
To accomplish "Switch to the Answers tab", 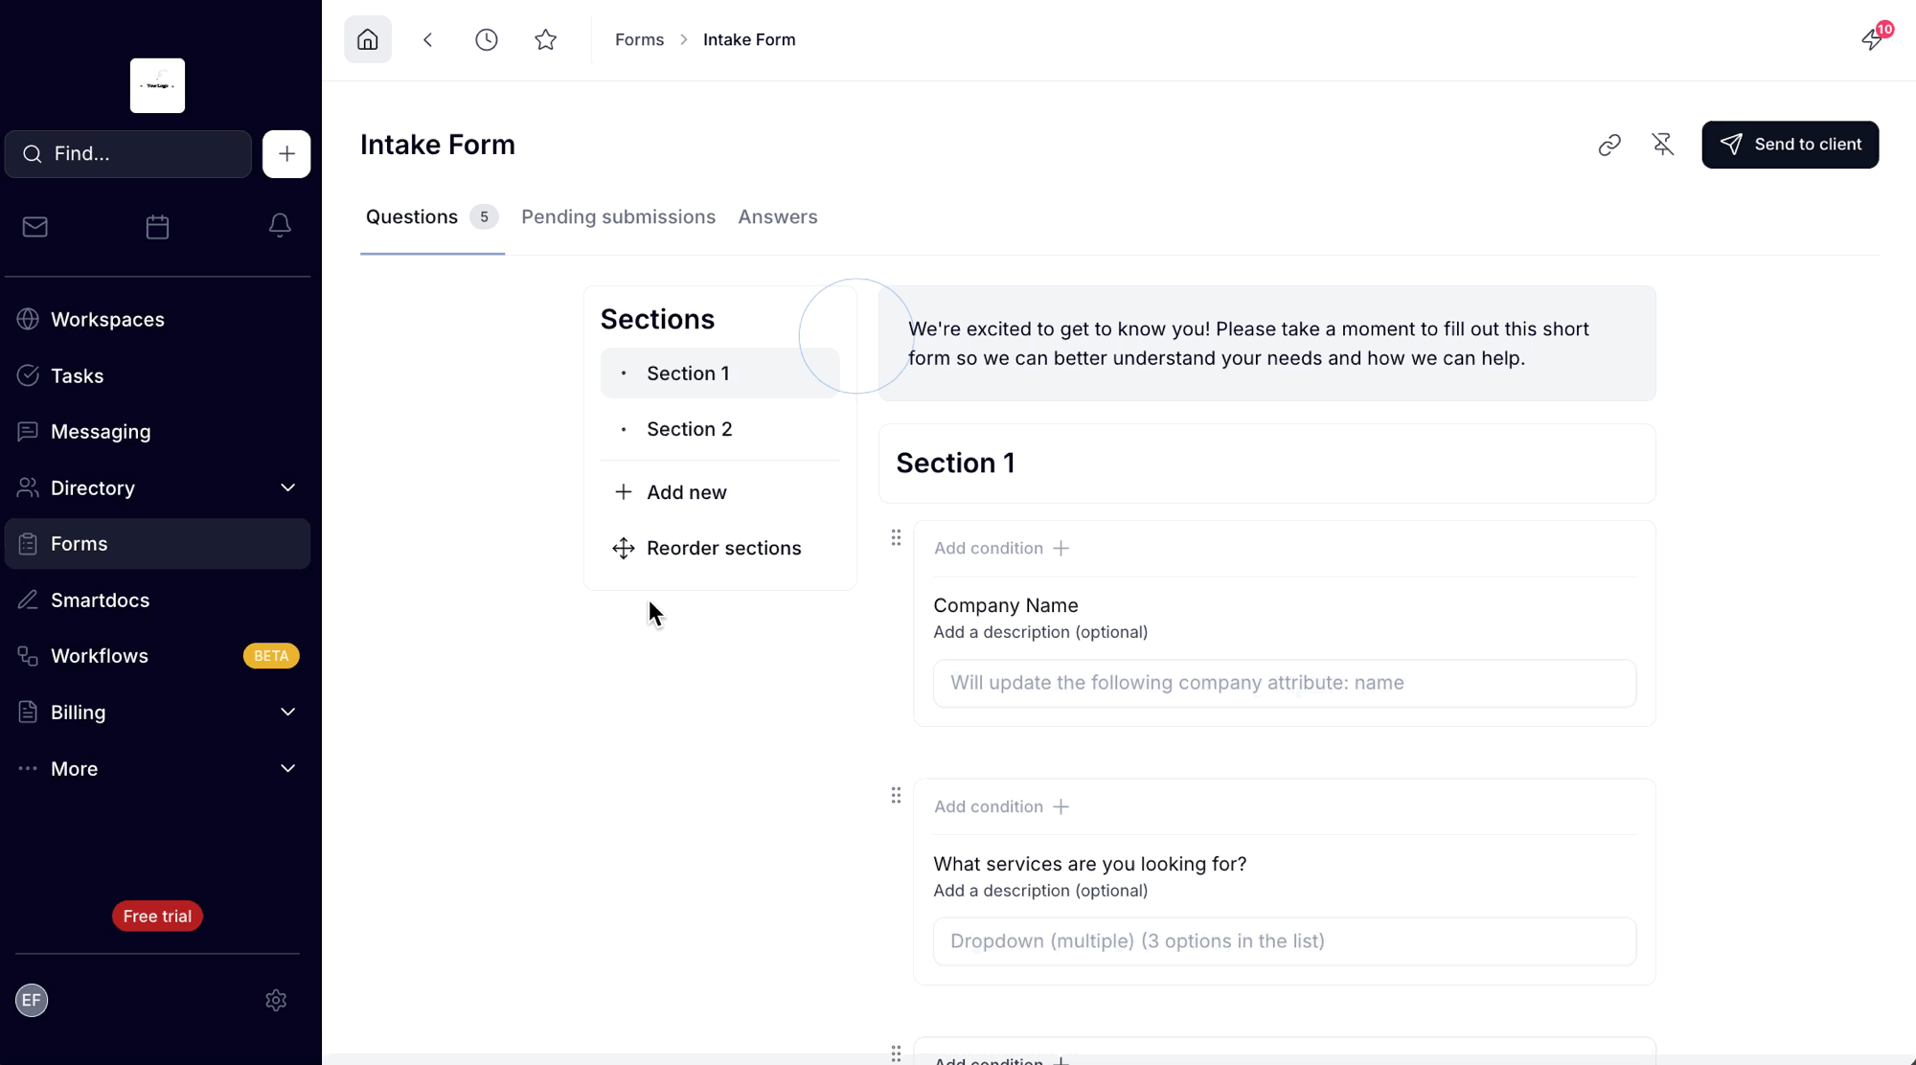I will point(778,216).
